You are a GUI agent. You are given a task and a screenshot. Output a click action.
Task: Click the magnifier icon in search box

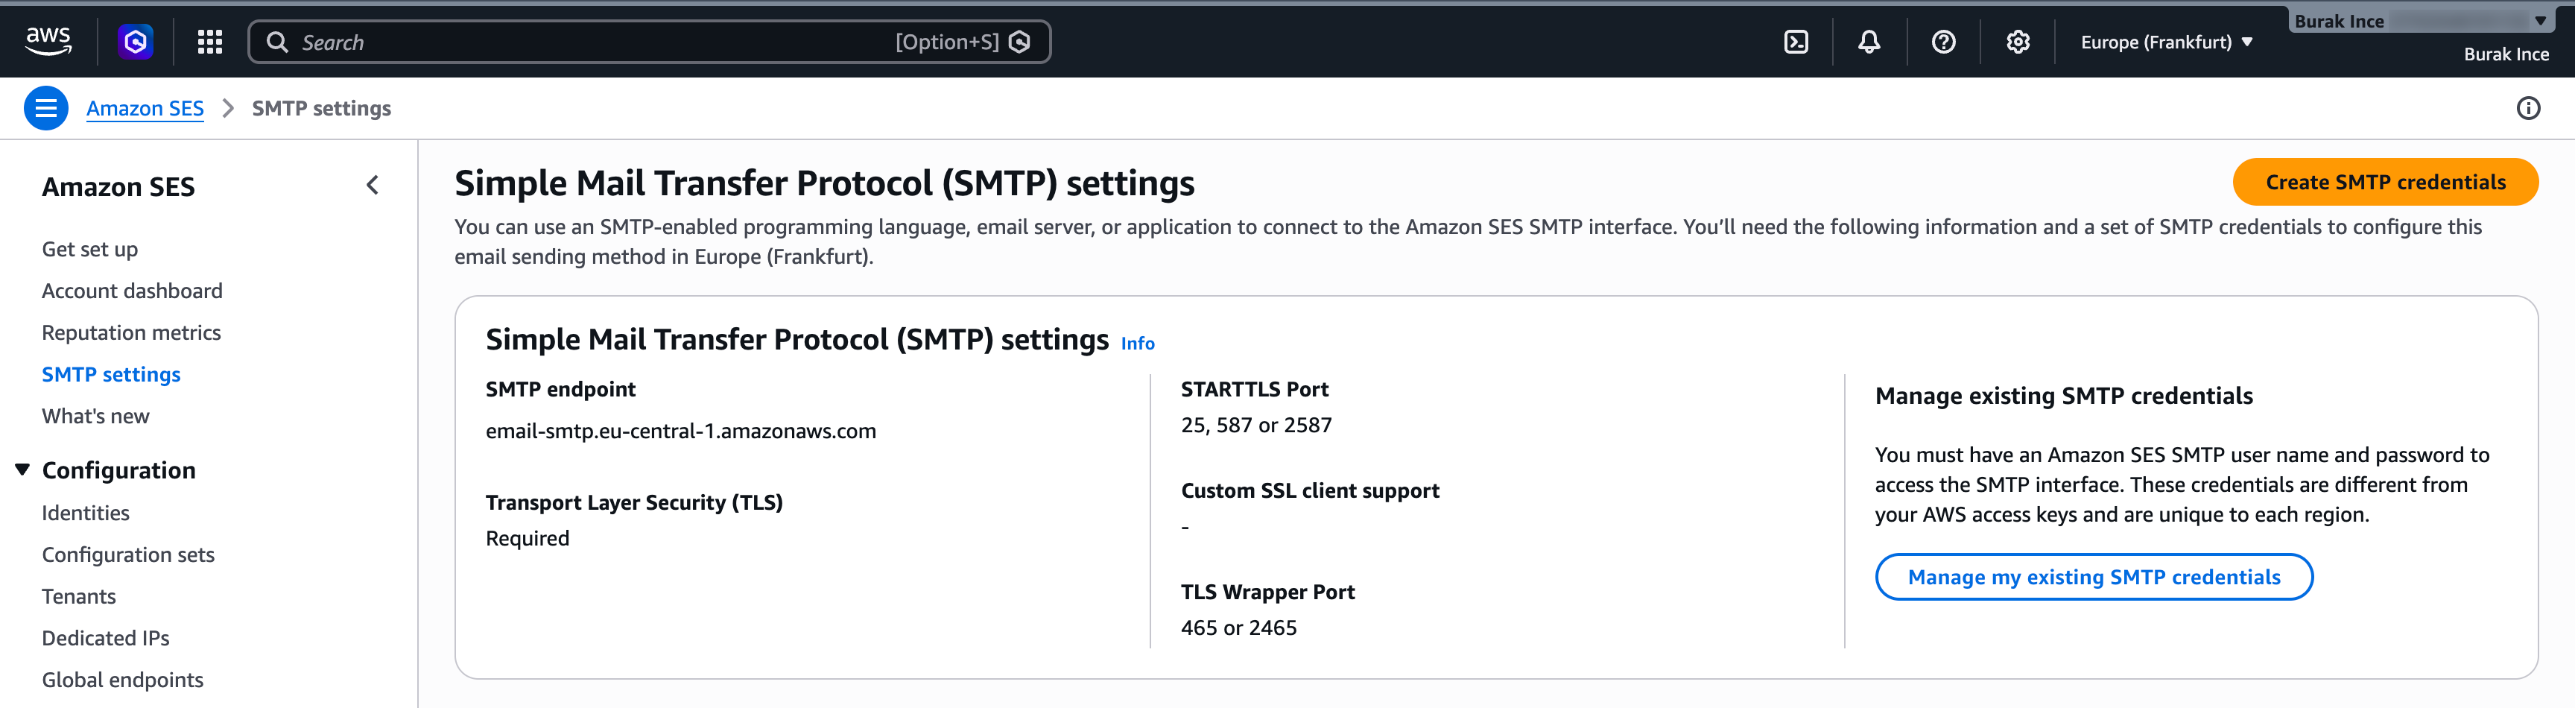[277, 42]
